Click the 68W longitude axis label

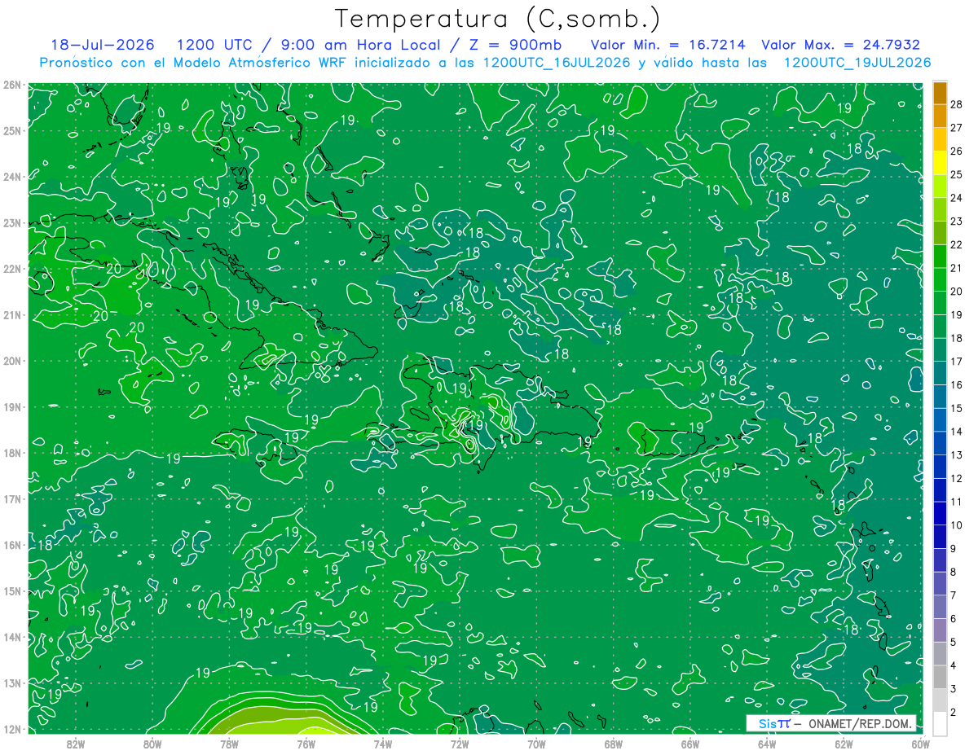(613, 744)
